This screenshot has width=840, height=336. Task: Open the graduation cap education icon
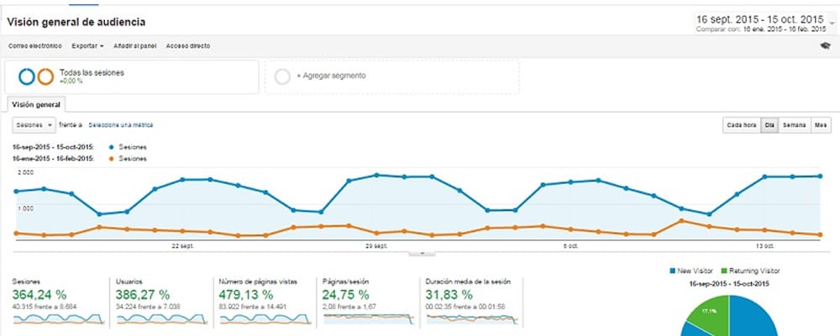[825, 46]
